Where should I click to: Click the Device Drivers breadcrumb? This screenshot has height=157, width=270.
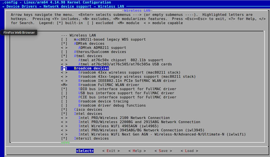22,6
